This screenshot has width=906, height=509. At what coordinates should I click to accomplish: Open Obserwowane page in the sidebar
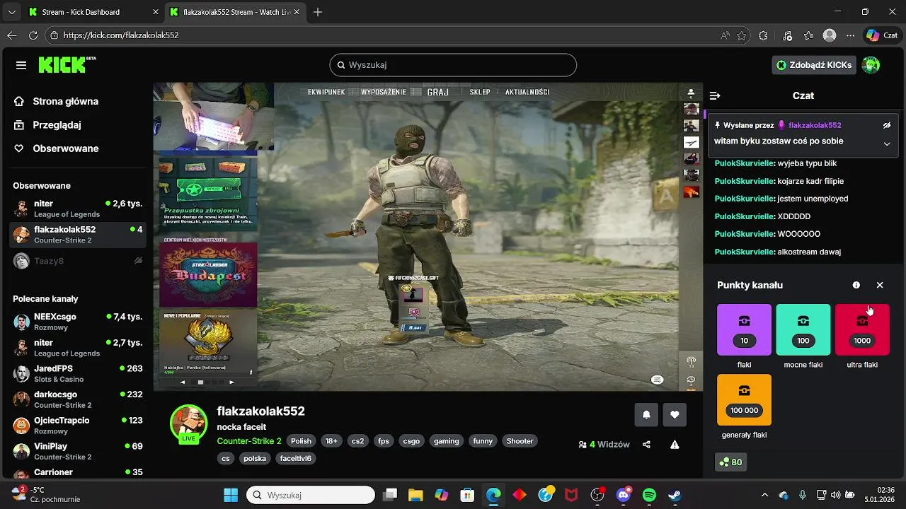tap(65, 148)
